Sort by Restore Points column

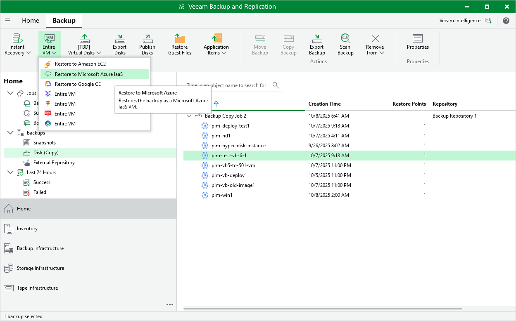409,104
